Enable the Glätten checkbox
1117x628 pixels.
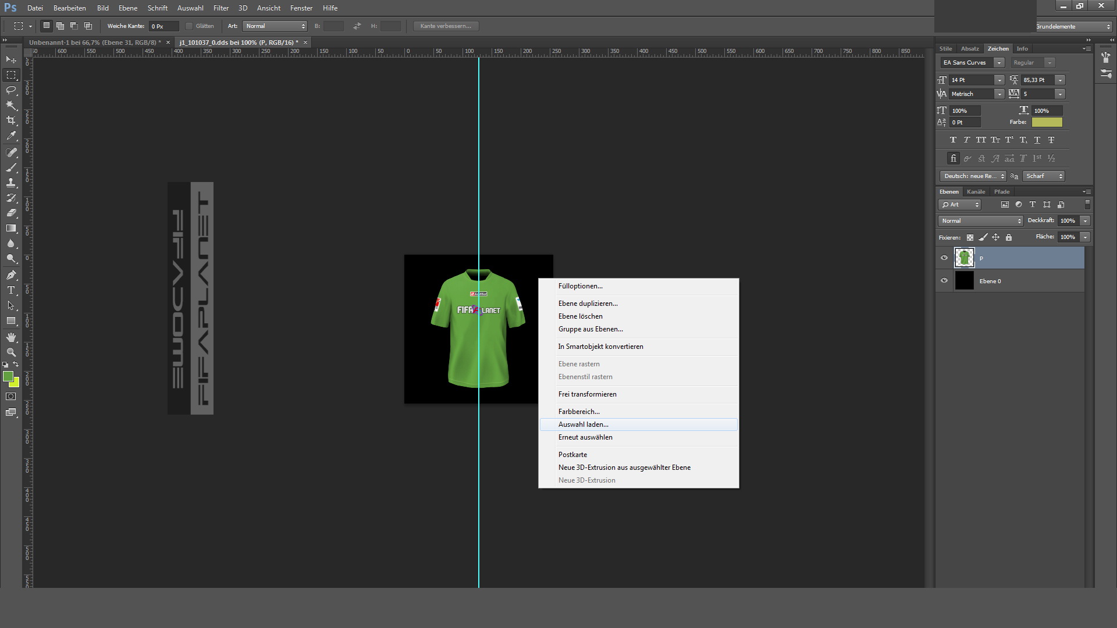tap(189, 26)
